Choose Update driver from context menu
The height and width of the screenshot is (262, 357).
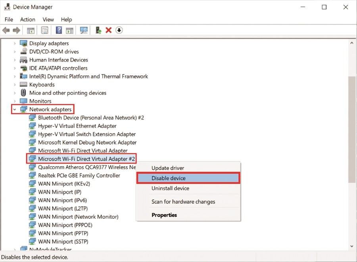coord(188,168)
